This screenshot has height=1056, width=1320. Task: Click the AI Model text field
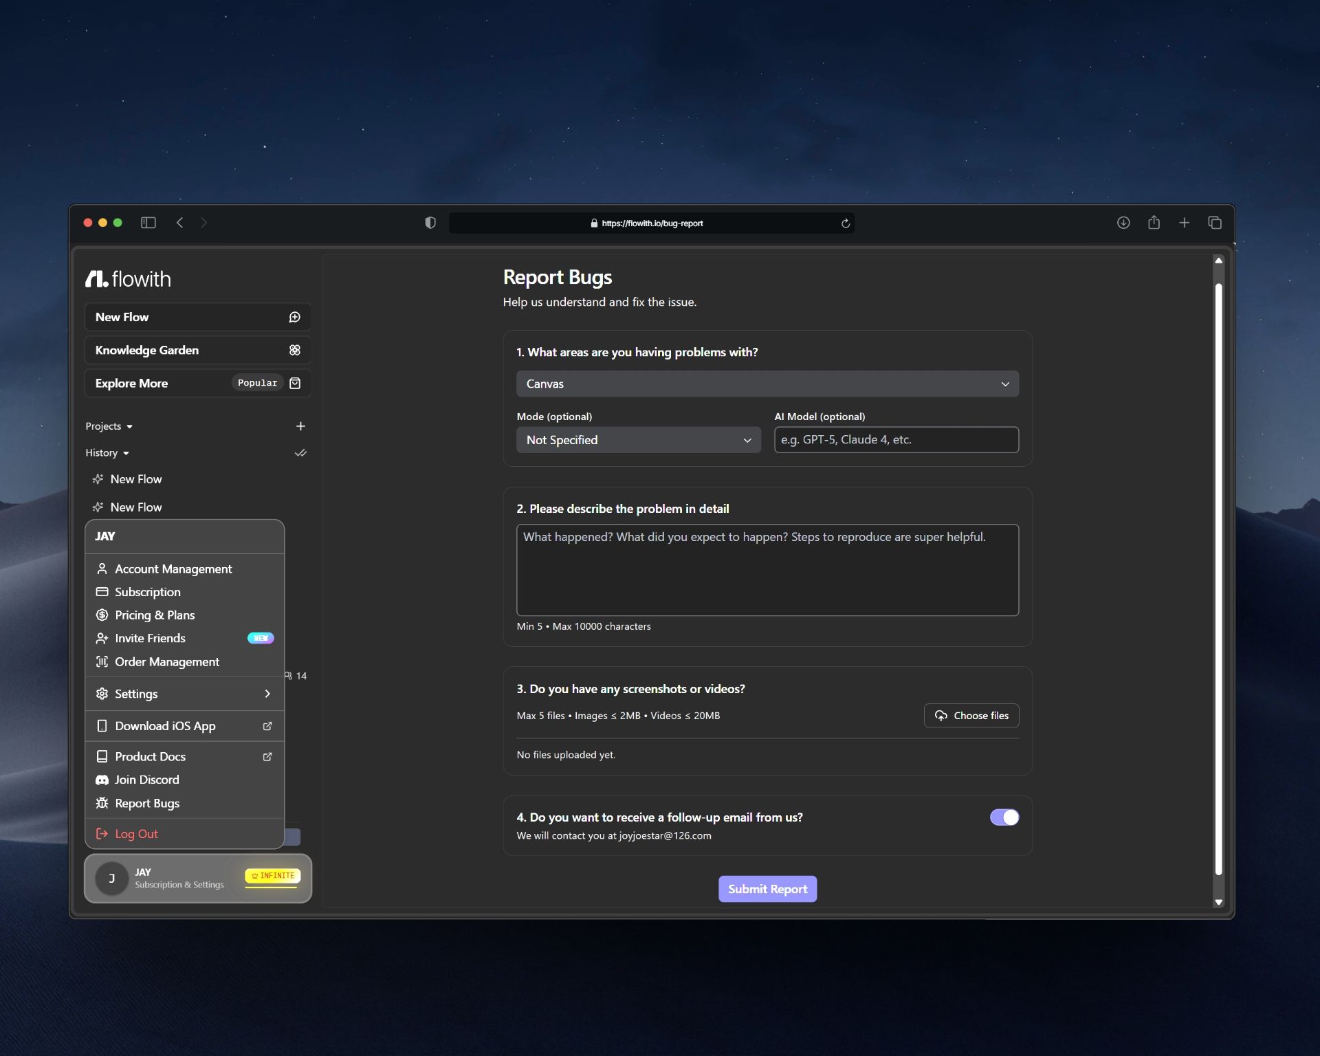click(896, 440)
